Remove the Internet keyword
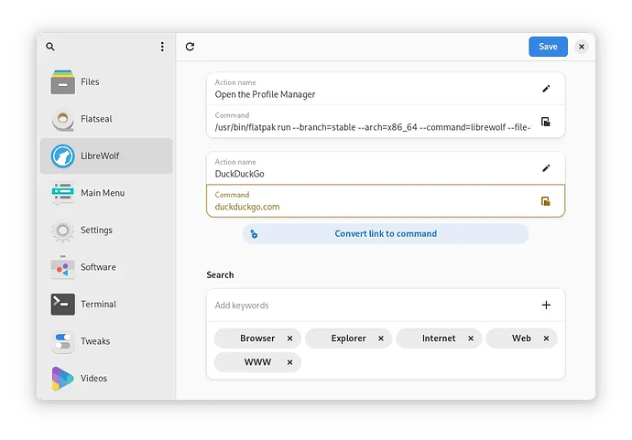The height and width of the screenshot is (440, 632). [471, 338]
